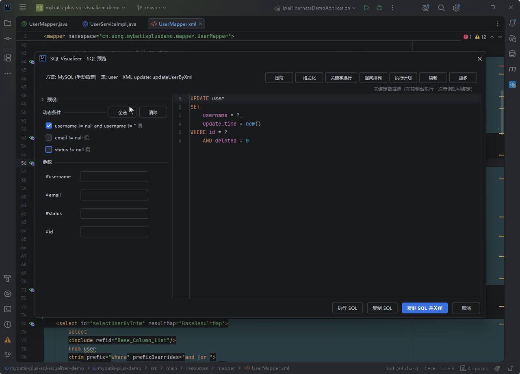This screenshot has width=520, height=374.
Task: Open the Structure tool window
Action: coord(8,58)
